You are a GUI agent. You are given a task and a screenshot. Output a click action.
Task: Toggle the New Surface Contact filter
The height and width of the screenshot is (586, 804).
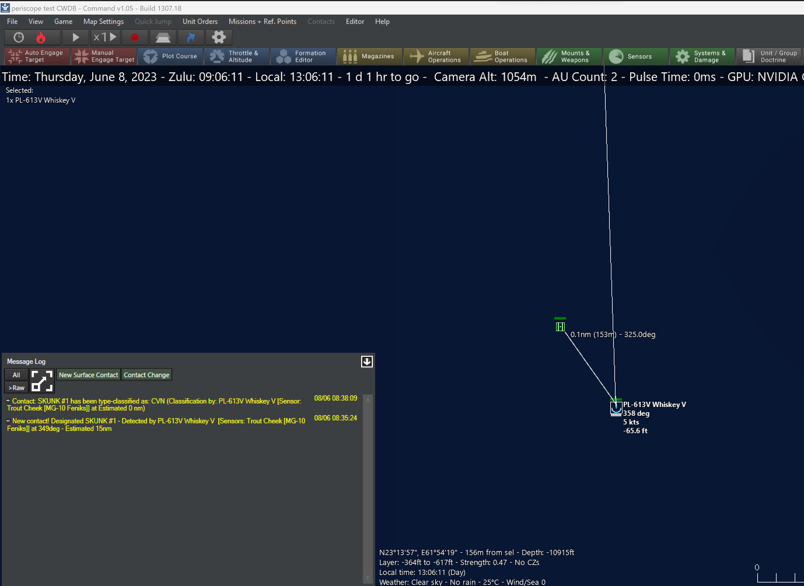(x=88, y=375)
